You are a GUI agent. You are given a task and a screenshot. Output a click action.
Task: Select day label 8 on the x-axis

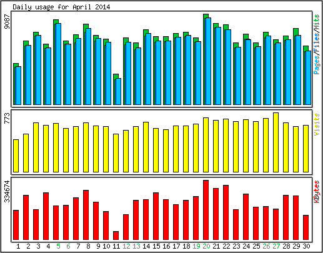[88, 246]
